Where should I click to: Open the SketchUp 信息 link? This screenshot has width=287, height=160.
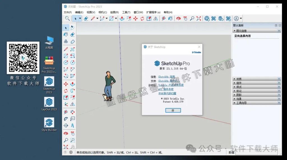pos(166,77)
